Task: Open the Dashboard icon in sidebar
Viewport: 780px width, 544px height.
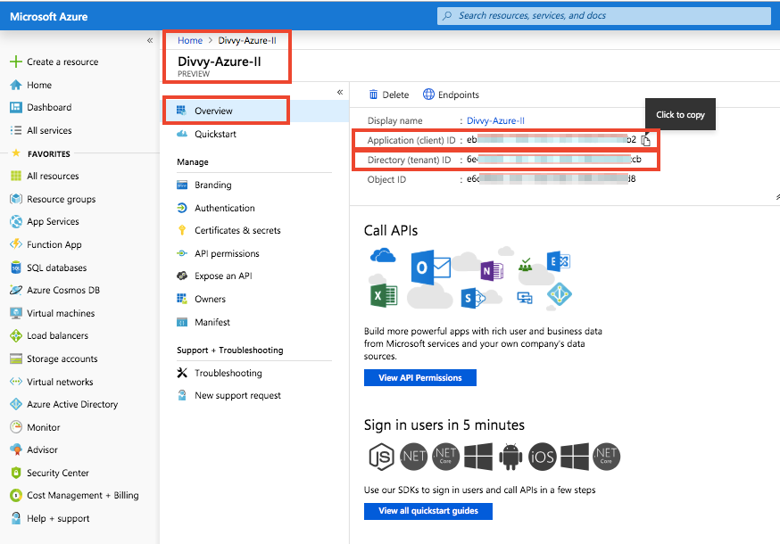Action: coord(16,107)
